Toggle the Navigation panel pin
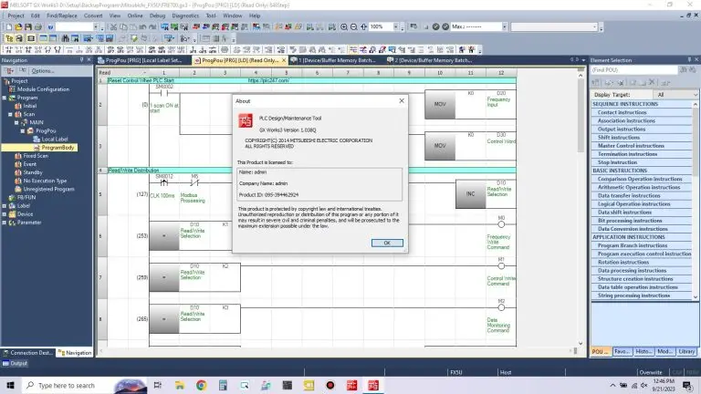 pyautogui.click(x=81, y=60)
